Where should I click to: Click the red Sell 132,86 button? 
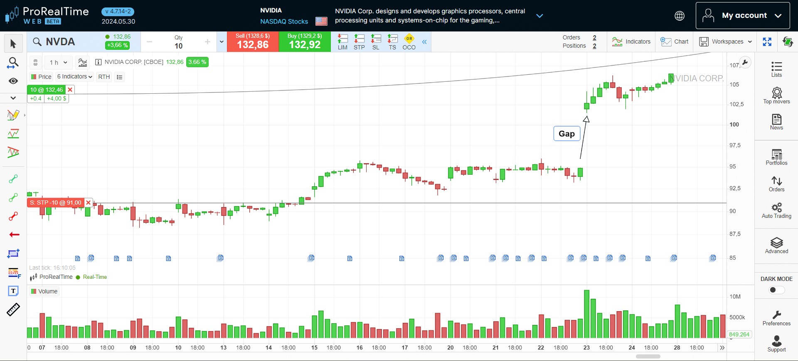coord(253,41)
